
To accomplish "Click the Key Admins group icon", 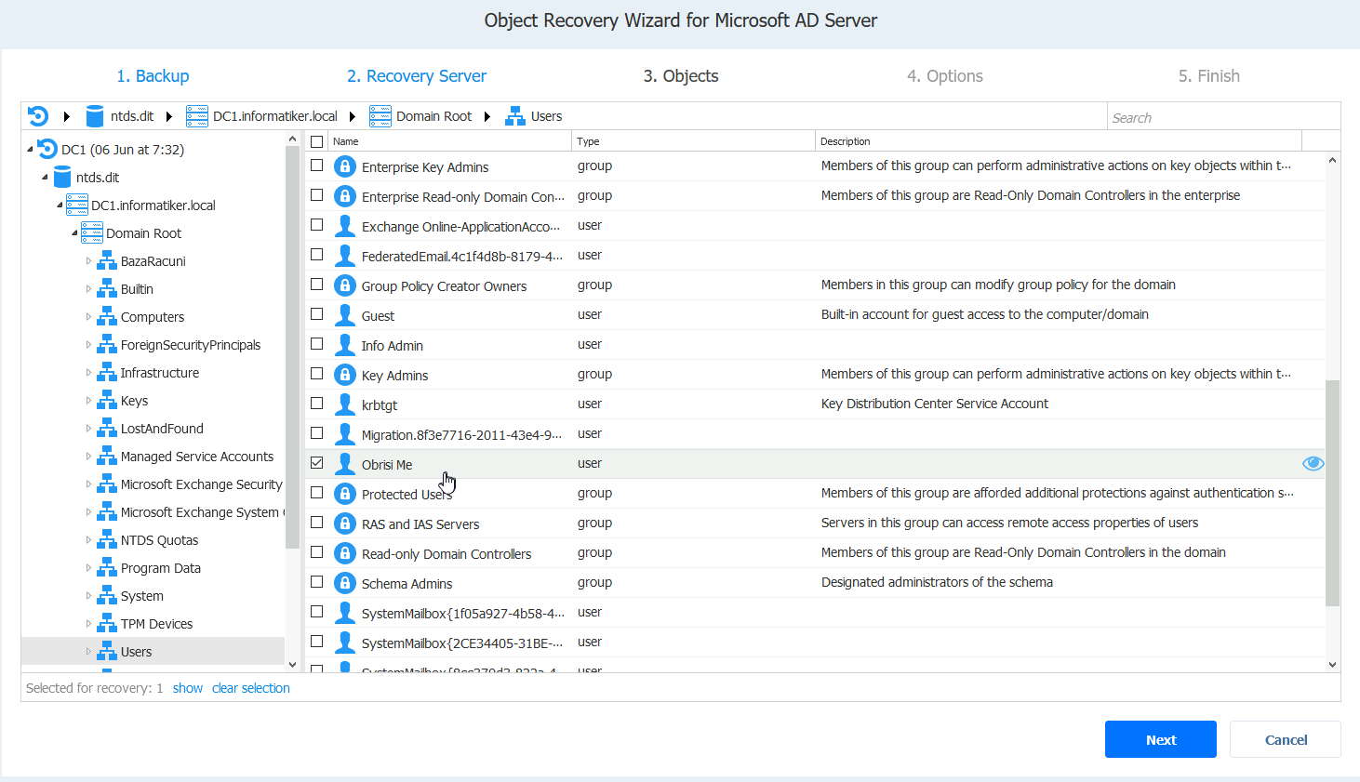I will tap(345, 375).
